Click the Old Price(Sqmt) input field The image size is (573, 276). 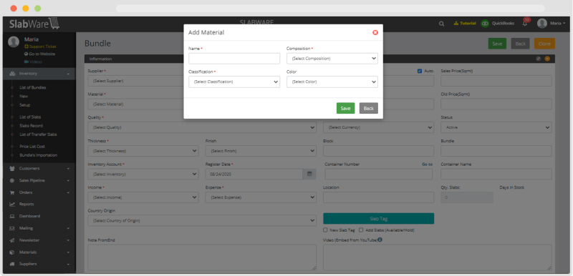(496, 104)
